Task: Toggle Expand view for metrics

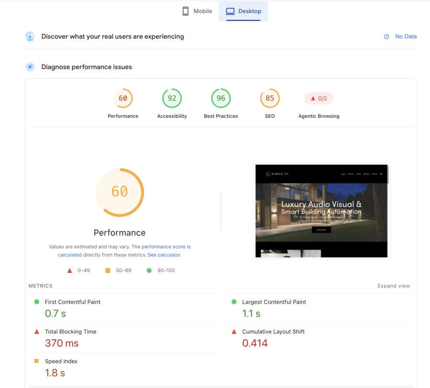Action: 394,286
